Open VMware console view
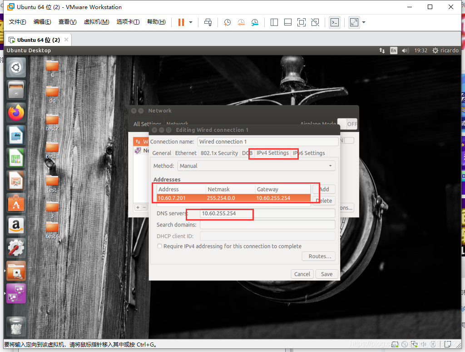This screenshot has height=352, width=465. click(335, 22)
